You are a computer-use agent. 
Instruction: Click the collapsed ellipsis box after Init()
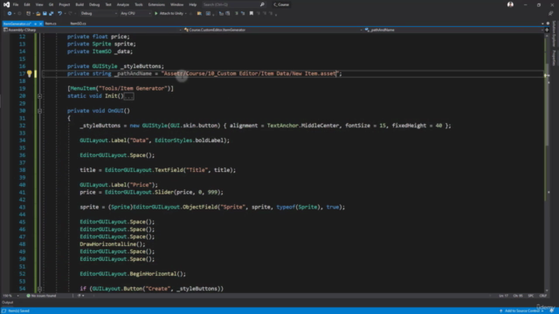coord(128,96)
